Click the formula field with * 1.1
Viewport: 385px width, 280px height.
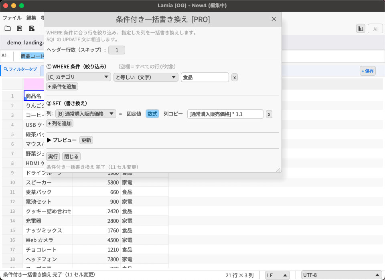tap(225, 114)
